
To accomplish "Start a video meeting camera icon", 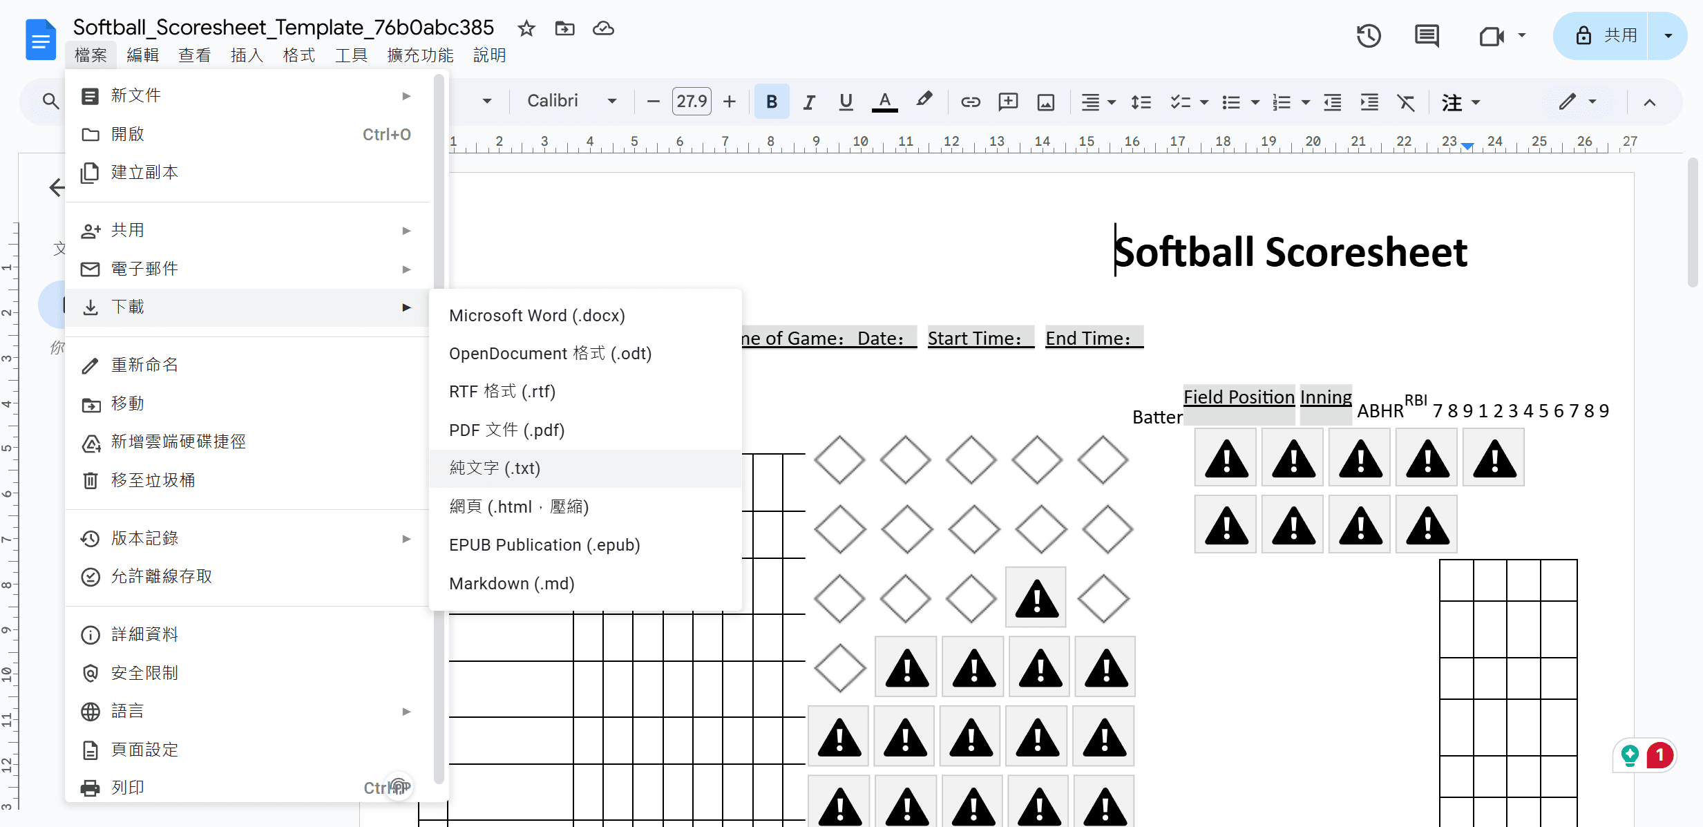I will click(1492, 36).
